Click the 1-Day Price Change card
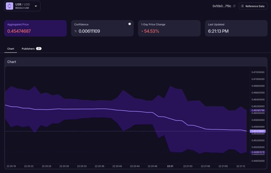Screen dimensions: 271x173 [x=169, y=28]
